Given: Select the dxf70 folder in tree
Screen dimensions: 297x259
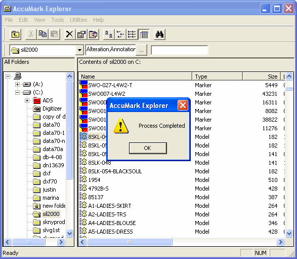Looking at the screenshot, I should (50, 181).
